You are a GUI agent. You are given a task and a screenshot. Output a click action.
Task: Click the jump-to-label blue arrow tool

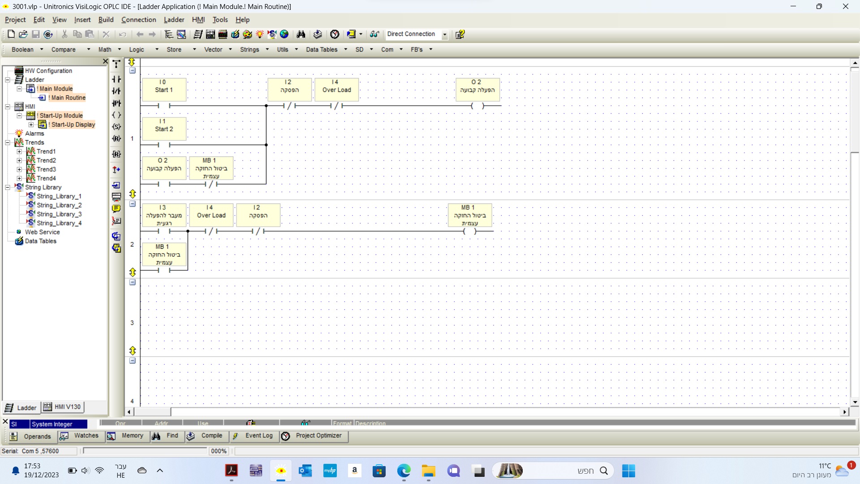116,185
